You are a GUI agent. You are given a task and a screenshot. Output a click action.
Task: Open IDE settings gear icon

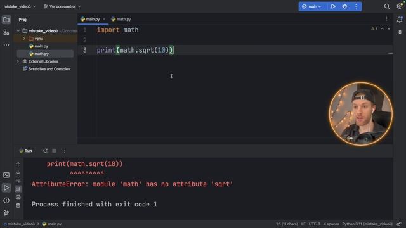click(400, 6)
